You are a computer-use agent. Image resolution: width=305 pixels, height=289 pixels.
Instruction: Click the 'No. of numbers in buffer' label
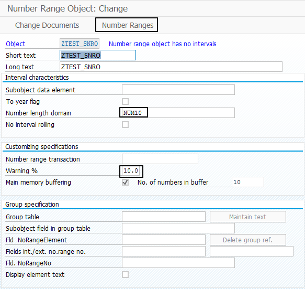(173, 183)
